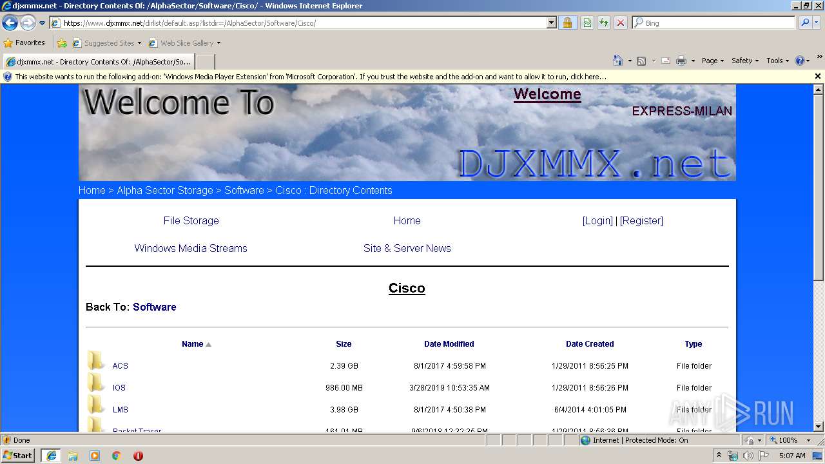This screenshot has width=825, height=464.
Task: Open the Page menu
Action: coord(713,61)
